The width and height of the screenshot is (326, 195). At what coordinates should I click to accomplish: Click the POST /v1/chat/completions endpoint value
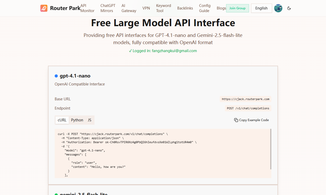coord(248,108)
